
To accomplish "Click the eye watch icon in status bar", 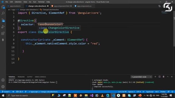I will tap(13, 92).
